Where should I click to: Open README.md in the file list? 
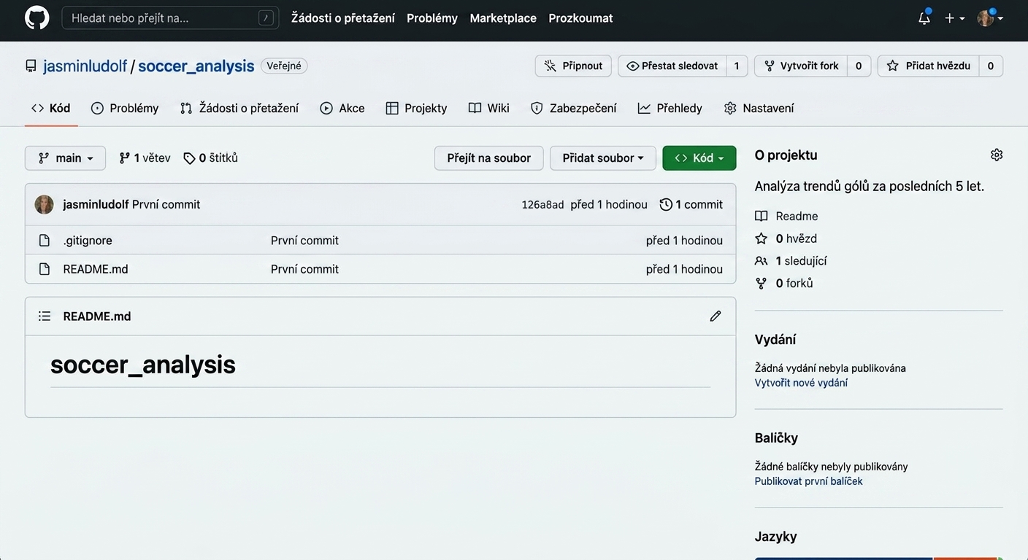point(96,269)
